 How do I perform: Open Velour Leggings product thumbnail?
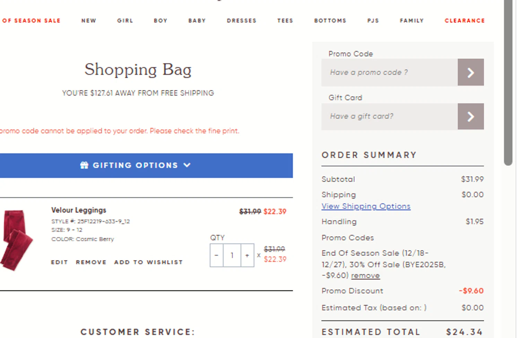click(x=16, y=240)
